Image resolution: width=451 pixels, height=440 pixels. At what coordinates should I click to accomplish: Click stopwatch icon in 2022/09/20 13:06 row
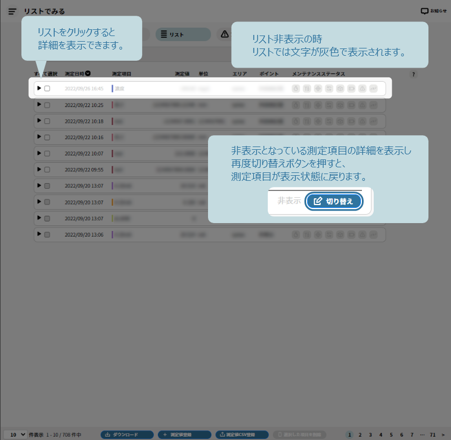(295, 235)
